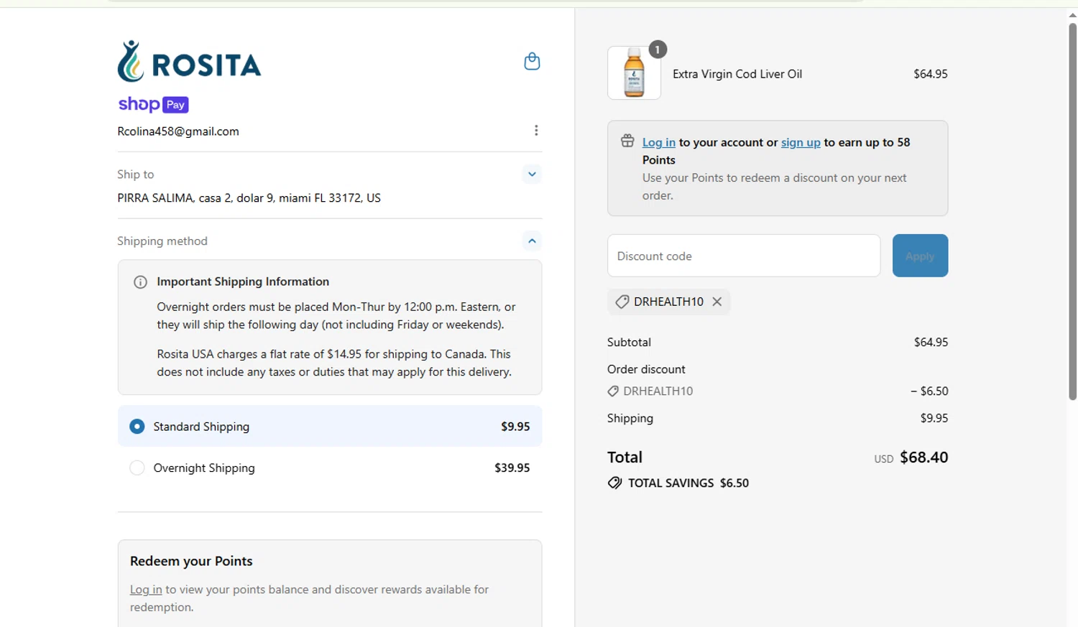Open the three-dot menu beside the email
The image size is (1078, 627).
pyautogui.click(x=536, y=130)
